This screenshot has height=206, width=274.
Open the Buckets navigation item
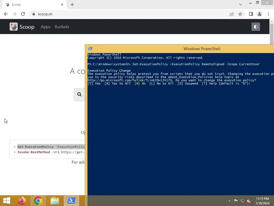pyautogui.click(x=62, y=27)
